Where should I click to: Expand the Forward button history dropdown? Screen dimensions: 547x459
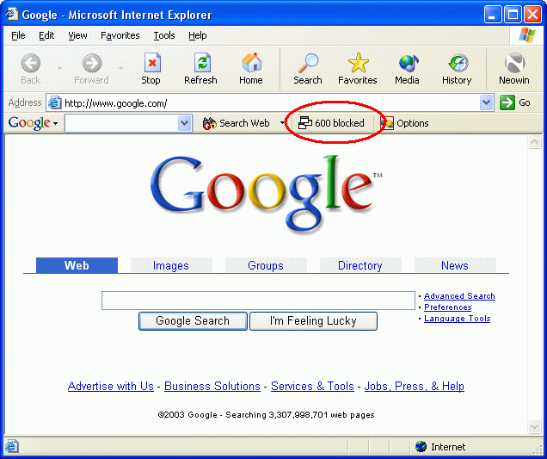(x=120, y=69)
